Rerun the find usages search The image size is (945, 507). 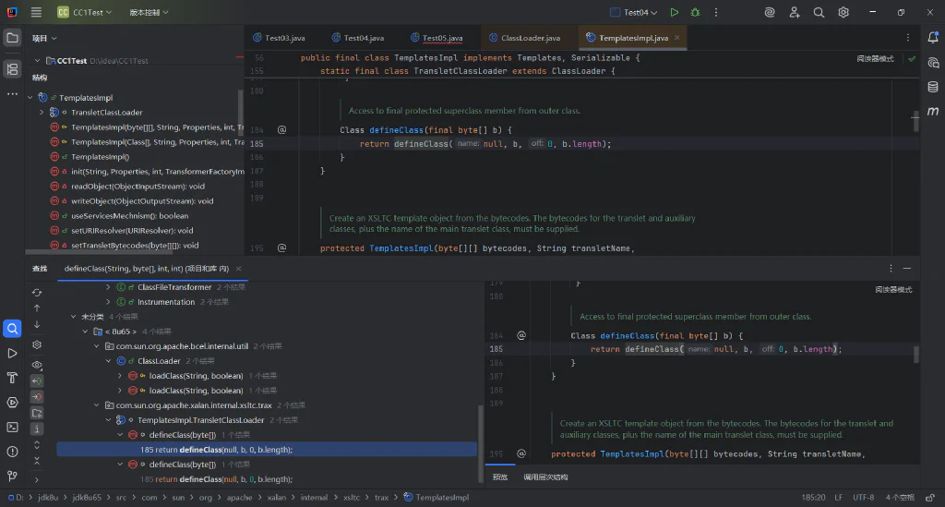[37, 293]
